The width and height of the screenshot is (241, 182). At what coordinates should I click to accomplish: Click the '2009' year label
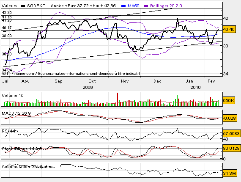(88, 88)
